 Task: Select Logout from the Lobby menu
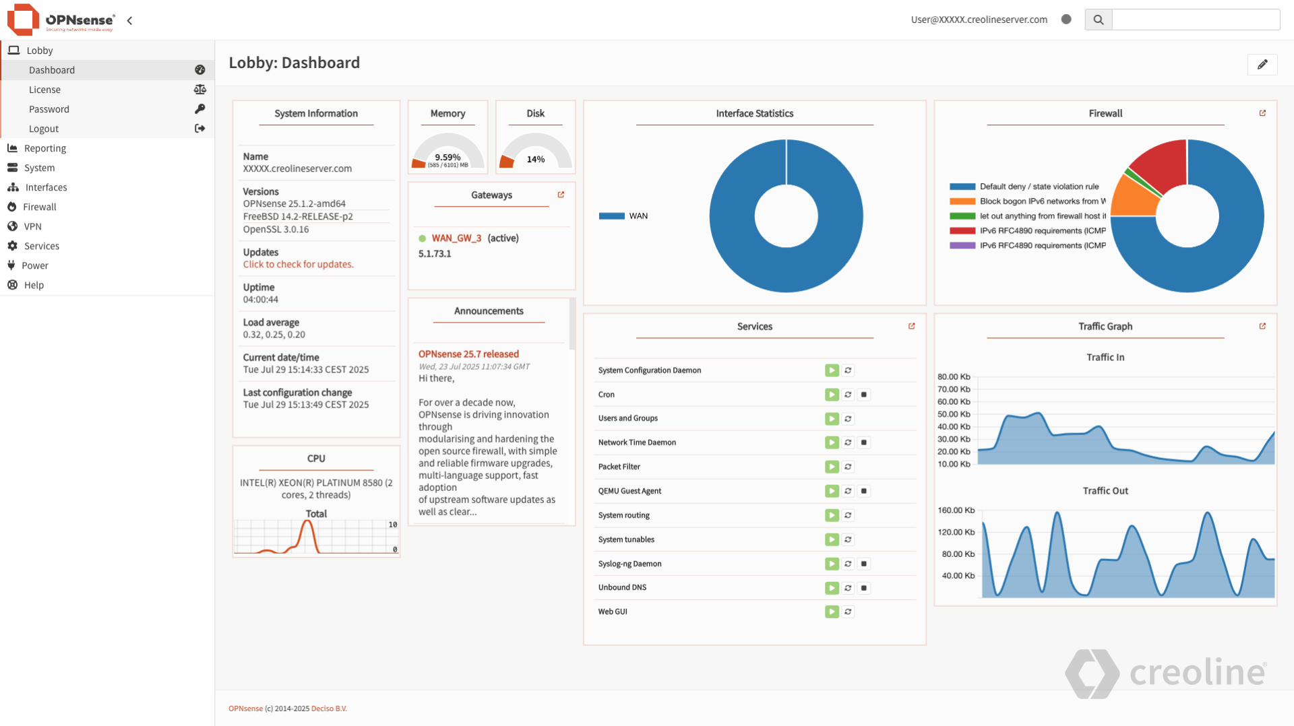[x=107, y=129]
